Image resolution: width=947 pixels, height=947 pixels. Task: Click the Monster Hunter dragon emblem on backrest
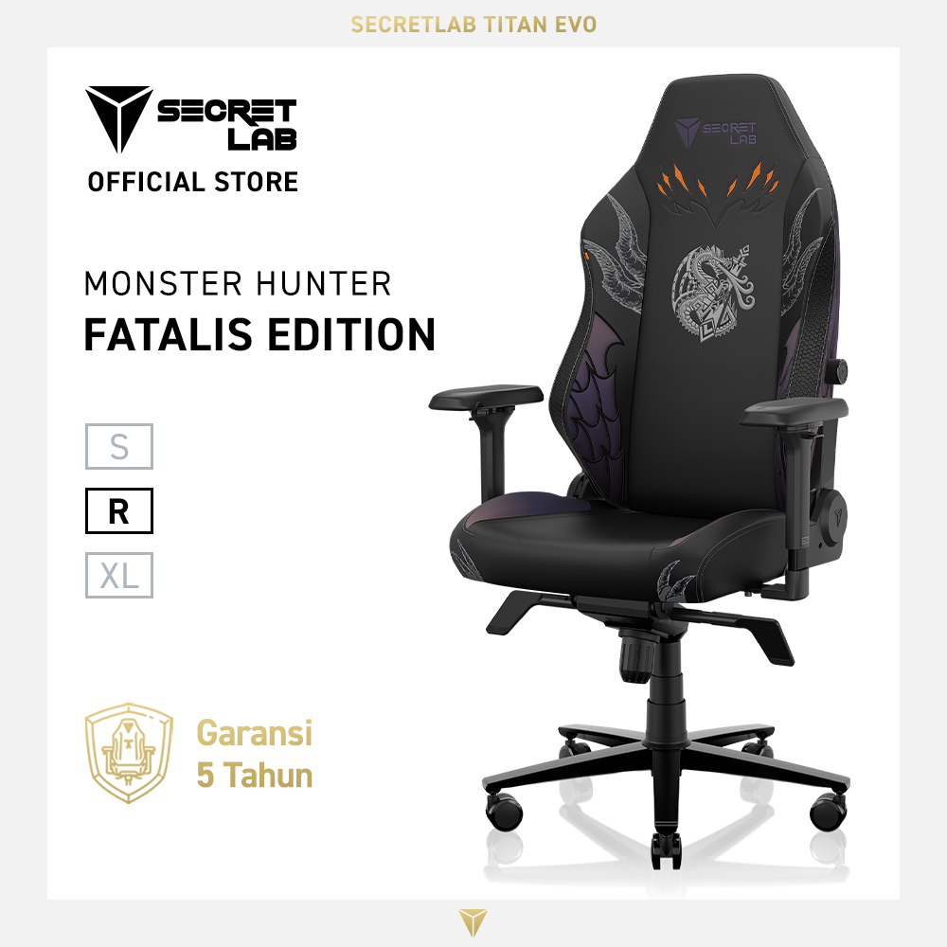(x=714, y=293)
